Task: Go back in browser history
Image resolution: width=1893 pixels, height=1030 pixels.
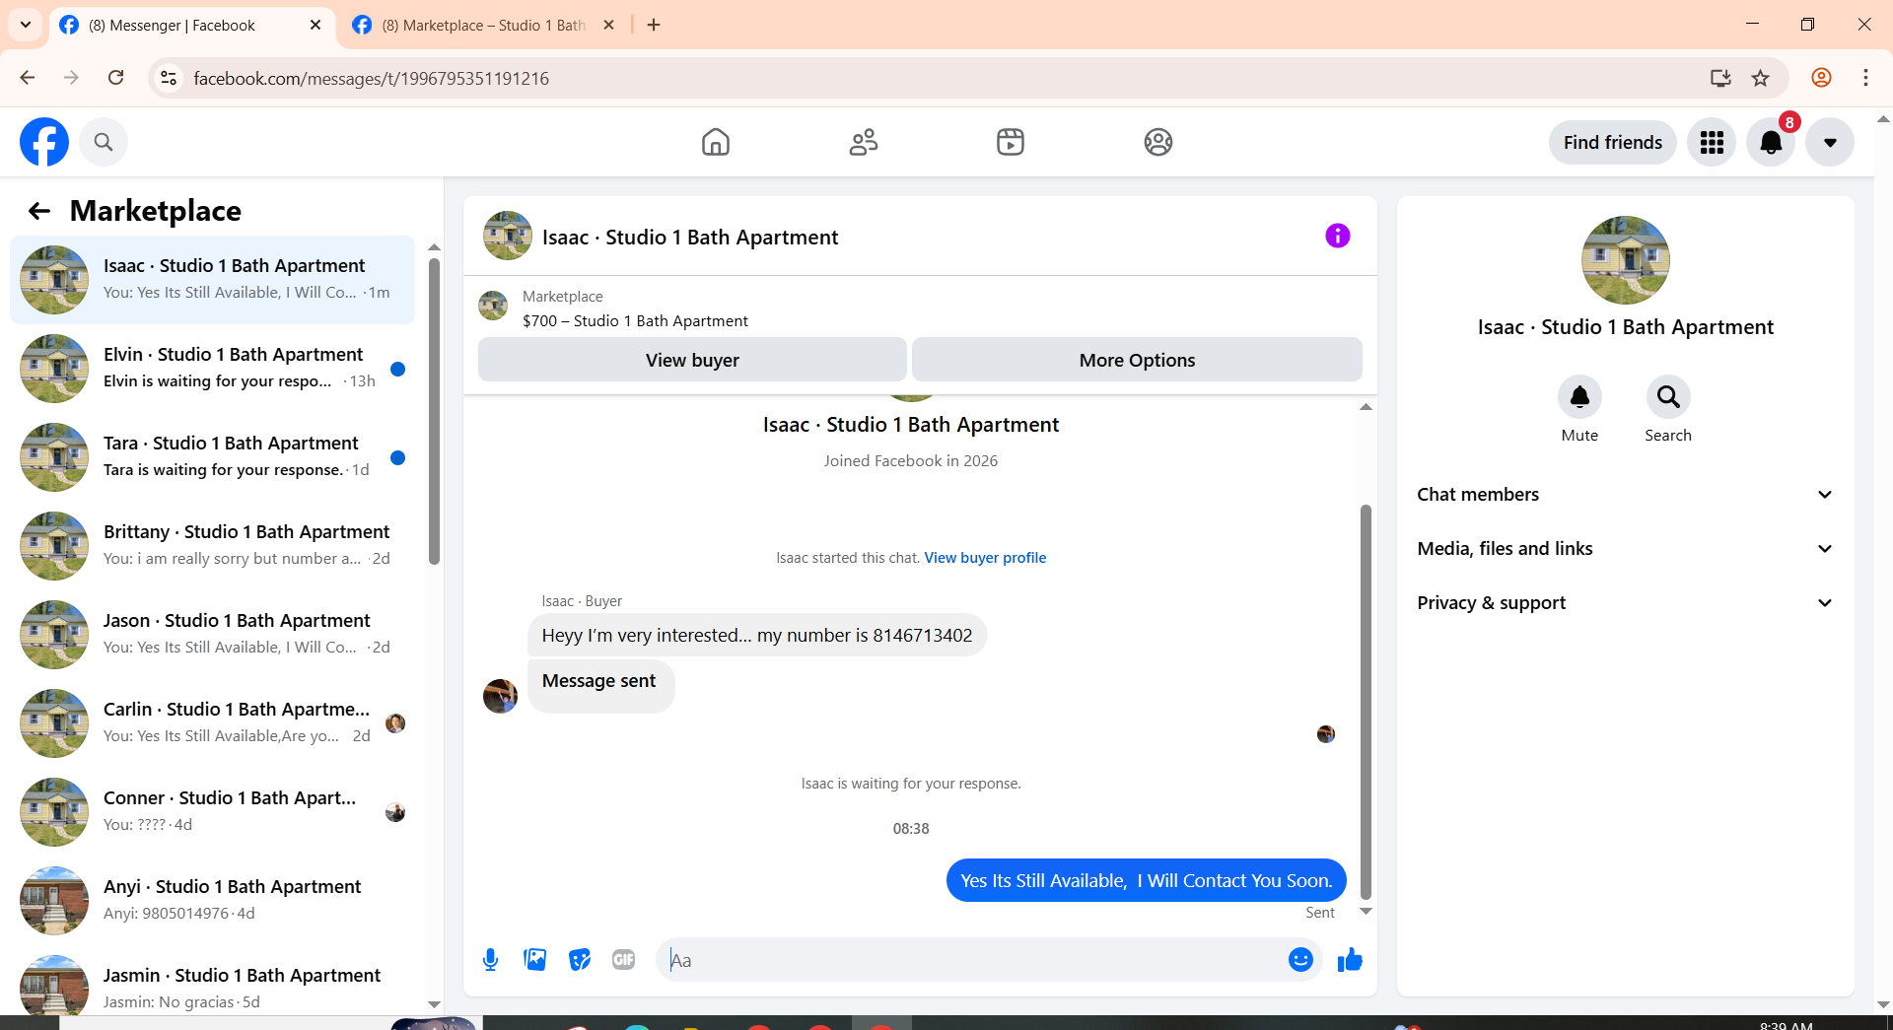Action: click(x=28, y=78)
